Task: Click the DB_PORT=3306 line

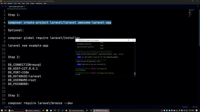Action: 18,72
